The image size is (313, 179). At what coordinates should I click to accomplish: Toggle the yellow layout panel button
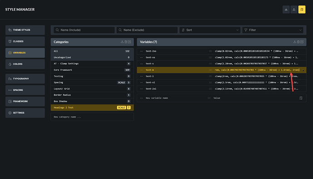tap(302, 9)
